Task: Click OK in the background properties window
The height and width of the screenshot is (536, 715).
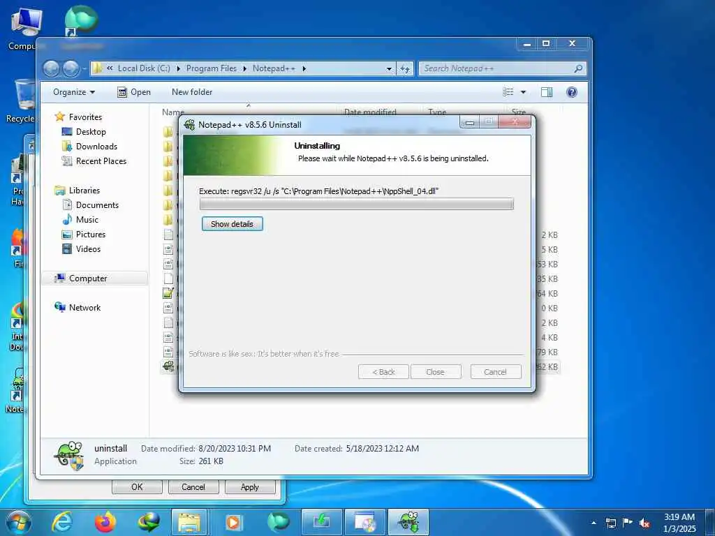Action: pyautogui.click(x=137, y=486)
